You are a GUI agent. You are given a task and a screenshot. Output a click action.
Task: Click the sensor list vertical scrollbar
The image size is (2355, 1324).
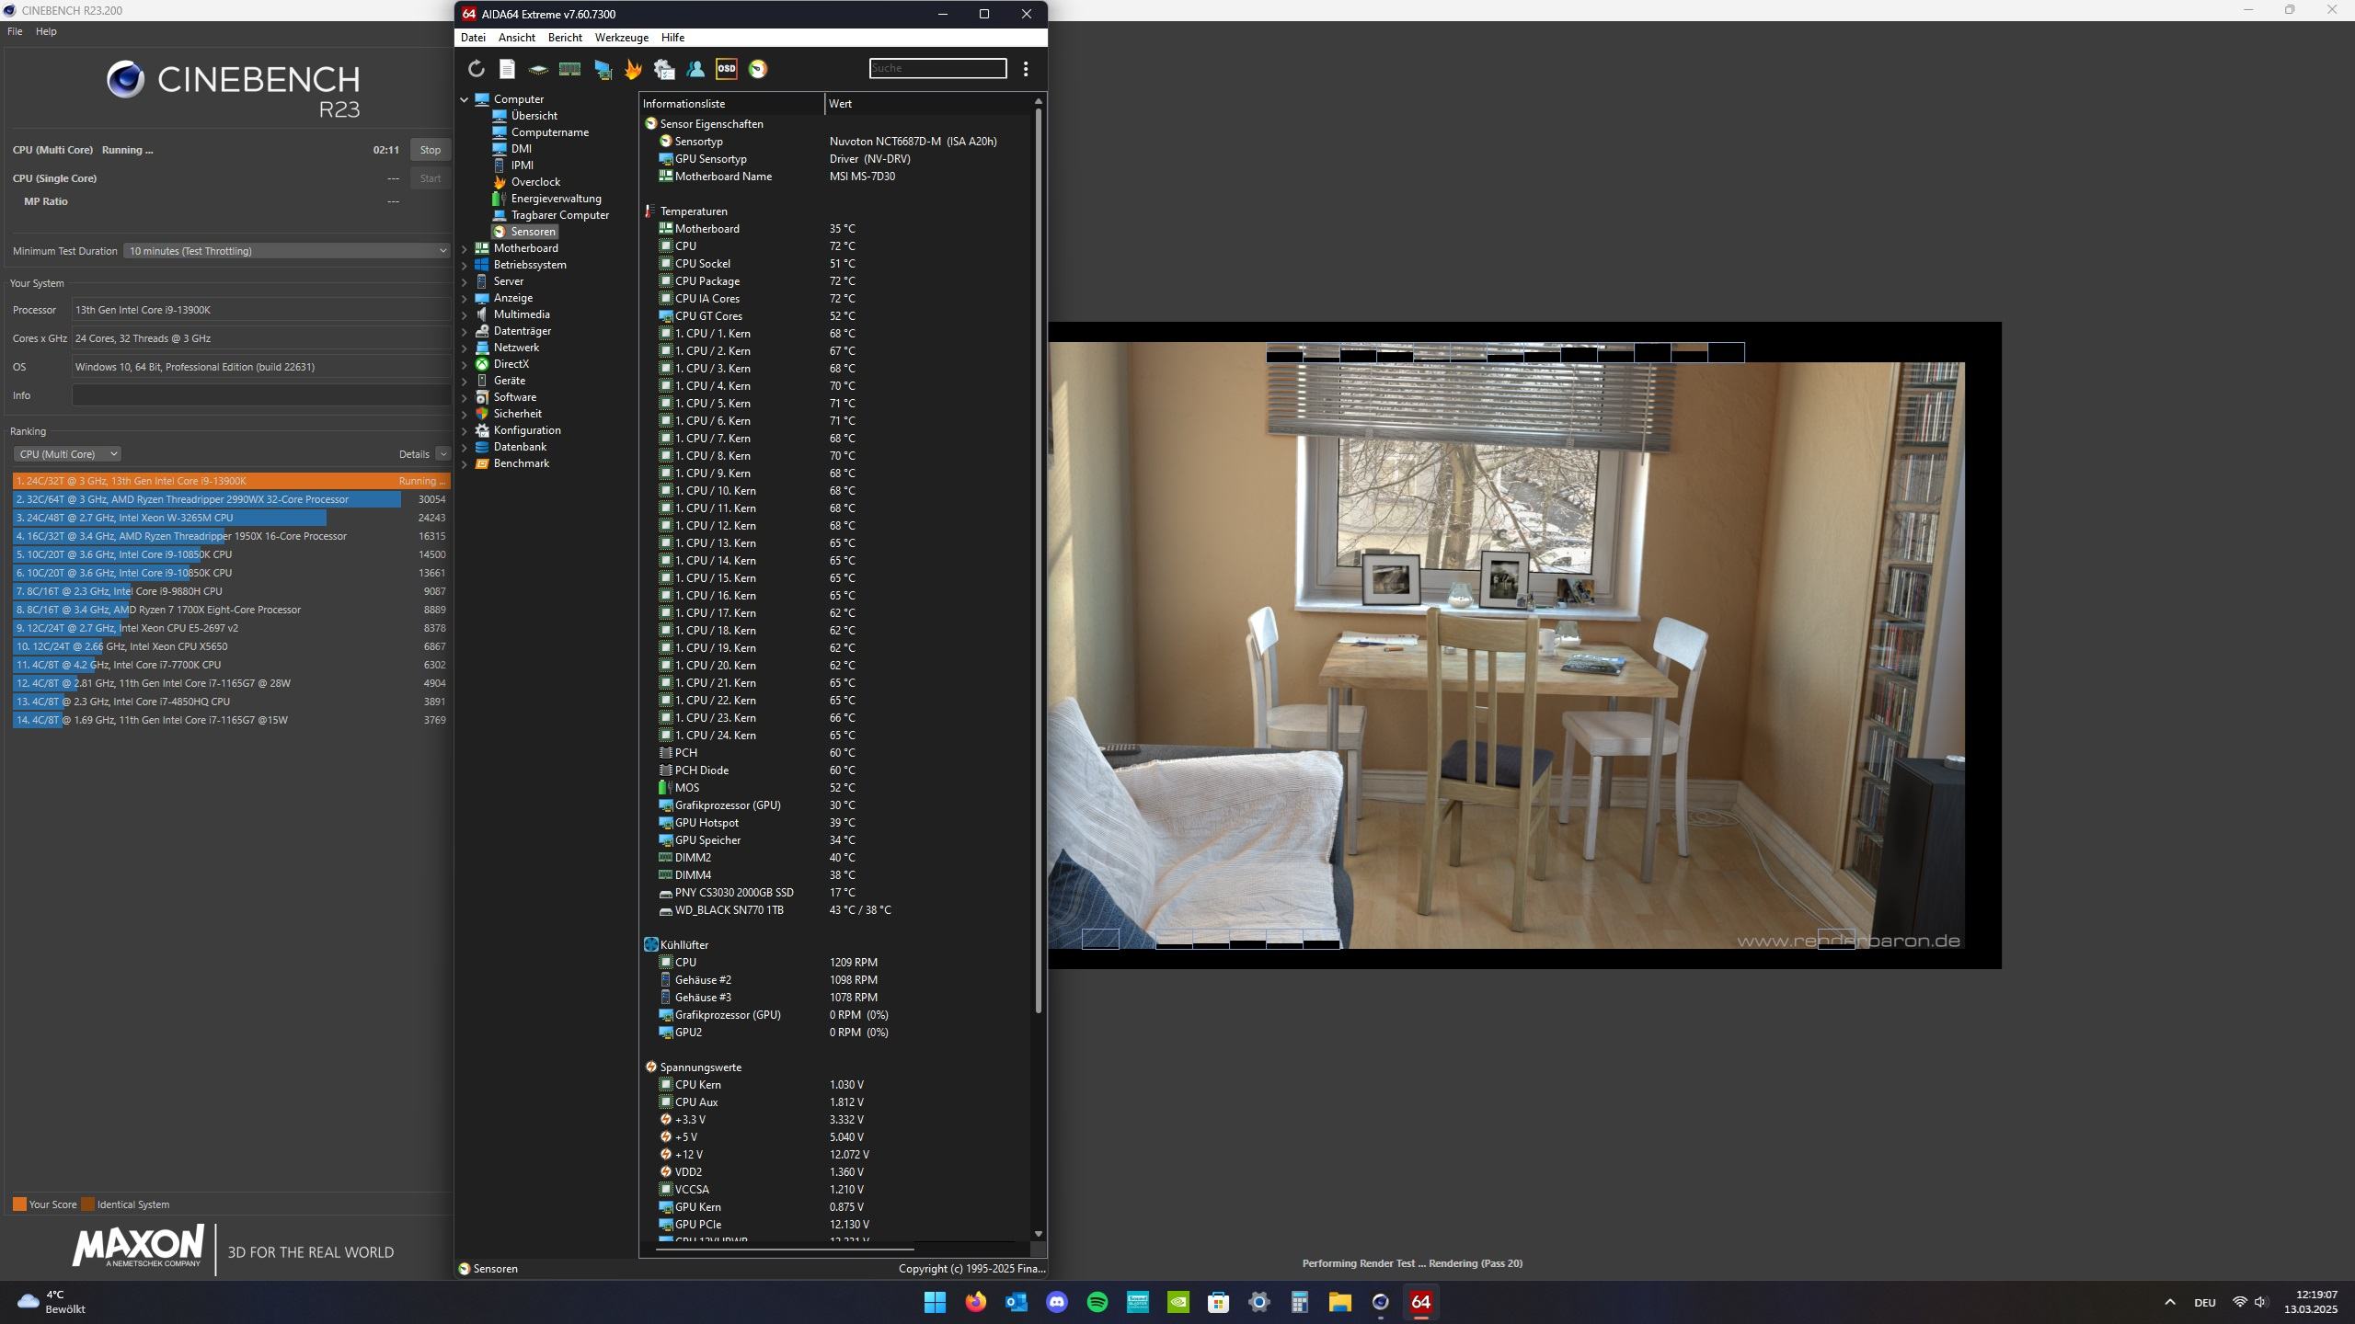pos(1039,552)
